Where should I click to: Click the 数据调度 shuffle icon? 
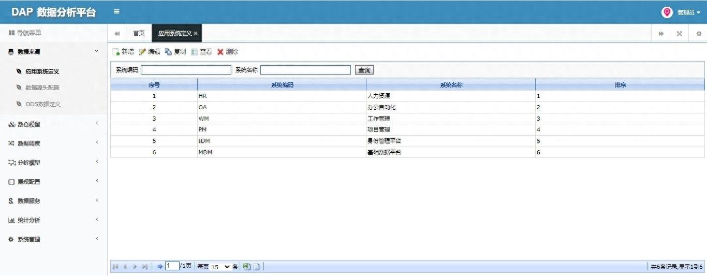point(11,143)
